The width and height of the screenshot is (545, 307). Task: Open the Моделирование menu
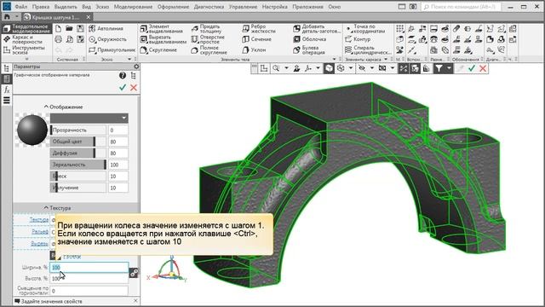tap(133, 7)
